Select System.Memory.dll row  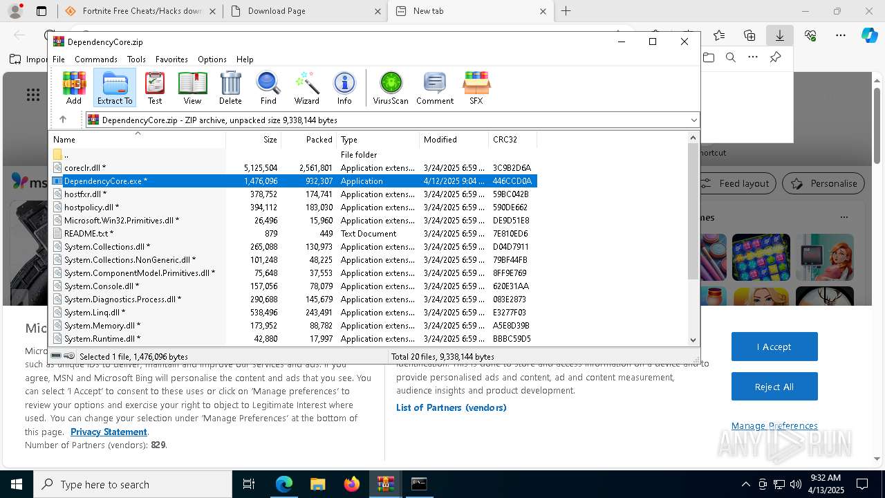294,326
